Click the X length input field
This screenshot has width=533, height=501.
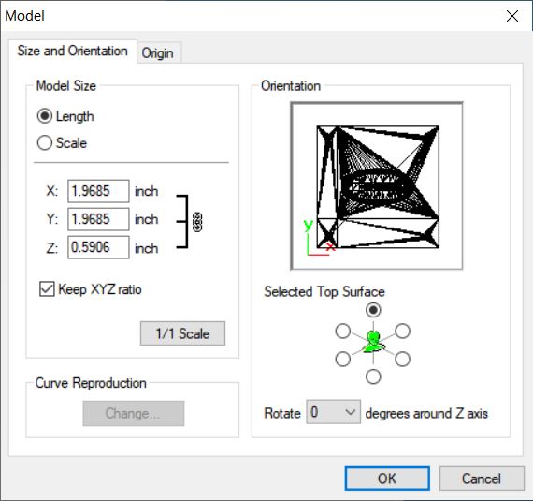pos(98,191)
